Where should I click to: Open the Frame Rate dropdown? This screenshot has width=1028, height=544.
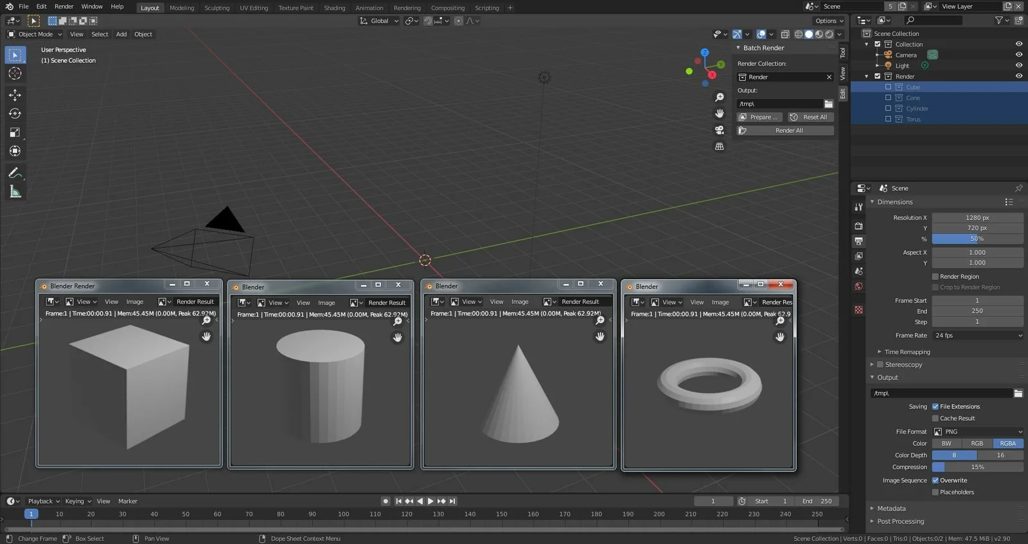(x=977, y=335)
